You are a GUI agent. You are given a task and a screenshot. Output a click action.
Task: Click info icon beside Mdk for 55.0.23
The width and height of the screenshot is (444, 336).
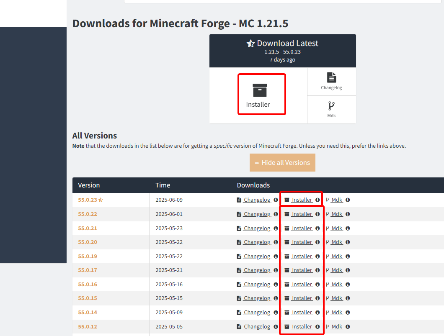click(x=348, y=200)
